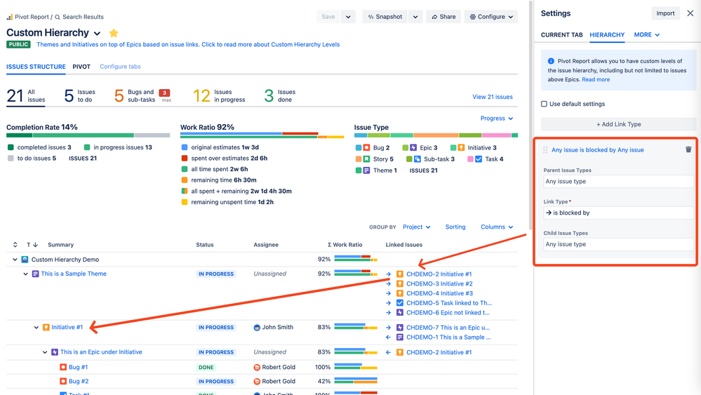Click the Task type icon in the legend
The width and height of the screenshot is (701, 395).
pos(479,159)
